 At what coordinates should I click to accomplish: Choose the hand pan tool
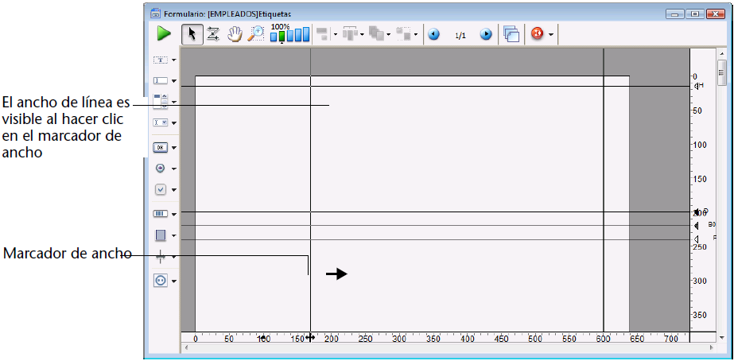pyautogui.click(x=235, y=34)
